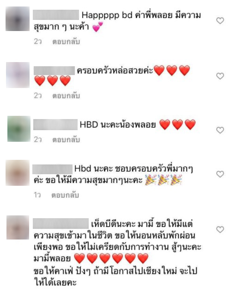Screen dimensions: 237x290
Task: Open avatar of the 'เห็ดบีดีนะคะ' commenter
Action: point(18,227)
